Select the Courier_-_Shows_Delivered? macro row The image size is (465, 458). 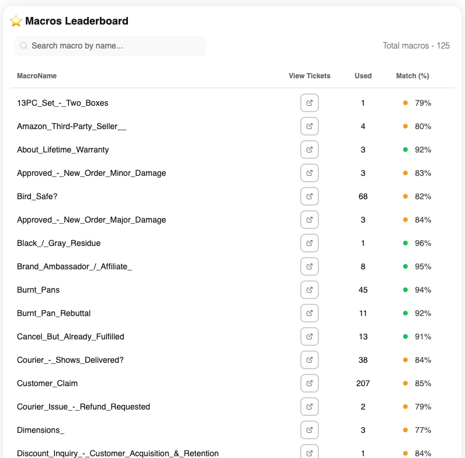[x=70, y=360]
